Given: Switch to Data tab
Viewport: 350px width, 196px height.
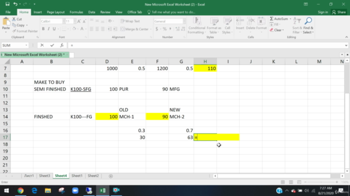Looking at the screenshot, I should [x=91, y=12].
